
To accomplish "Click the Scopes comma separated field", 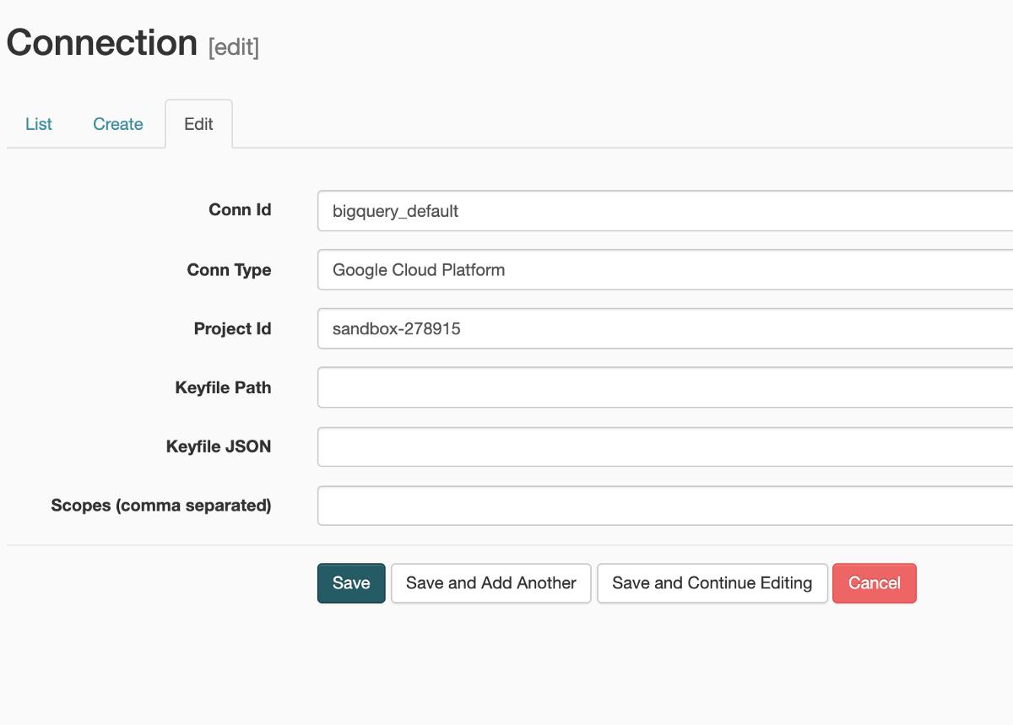I will point(591,505).
